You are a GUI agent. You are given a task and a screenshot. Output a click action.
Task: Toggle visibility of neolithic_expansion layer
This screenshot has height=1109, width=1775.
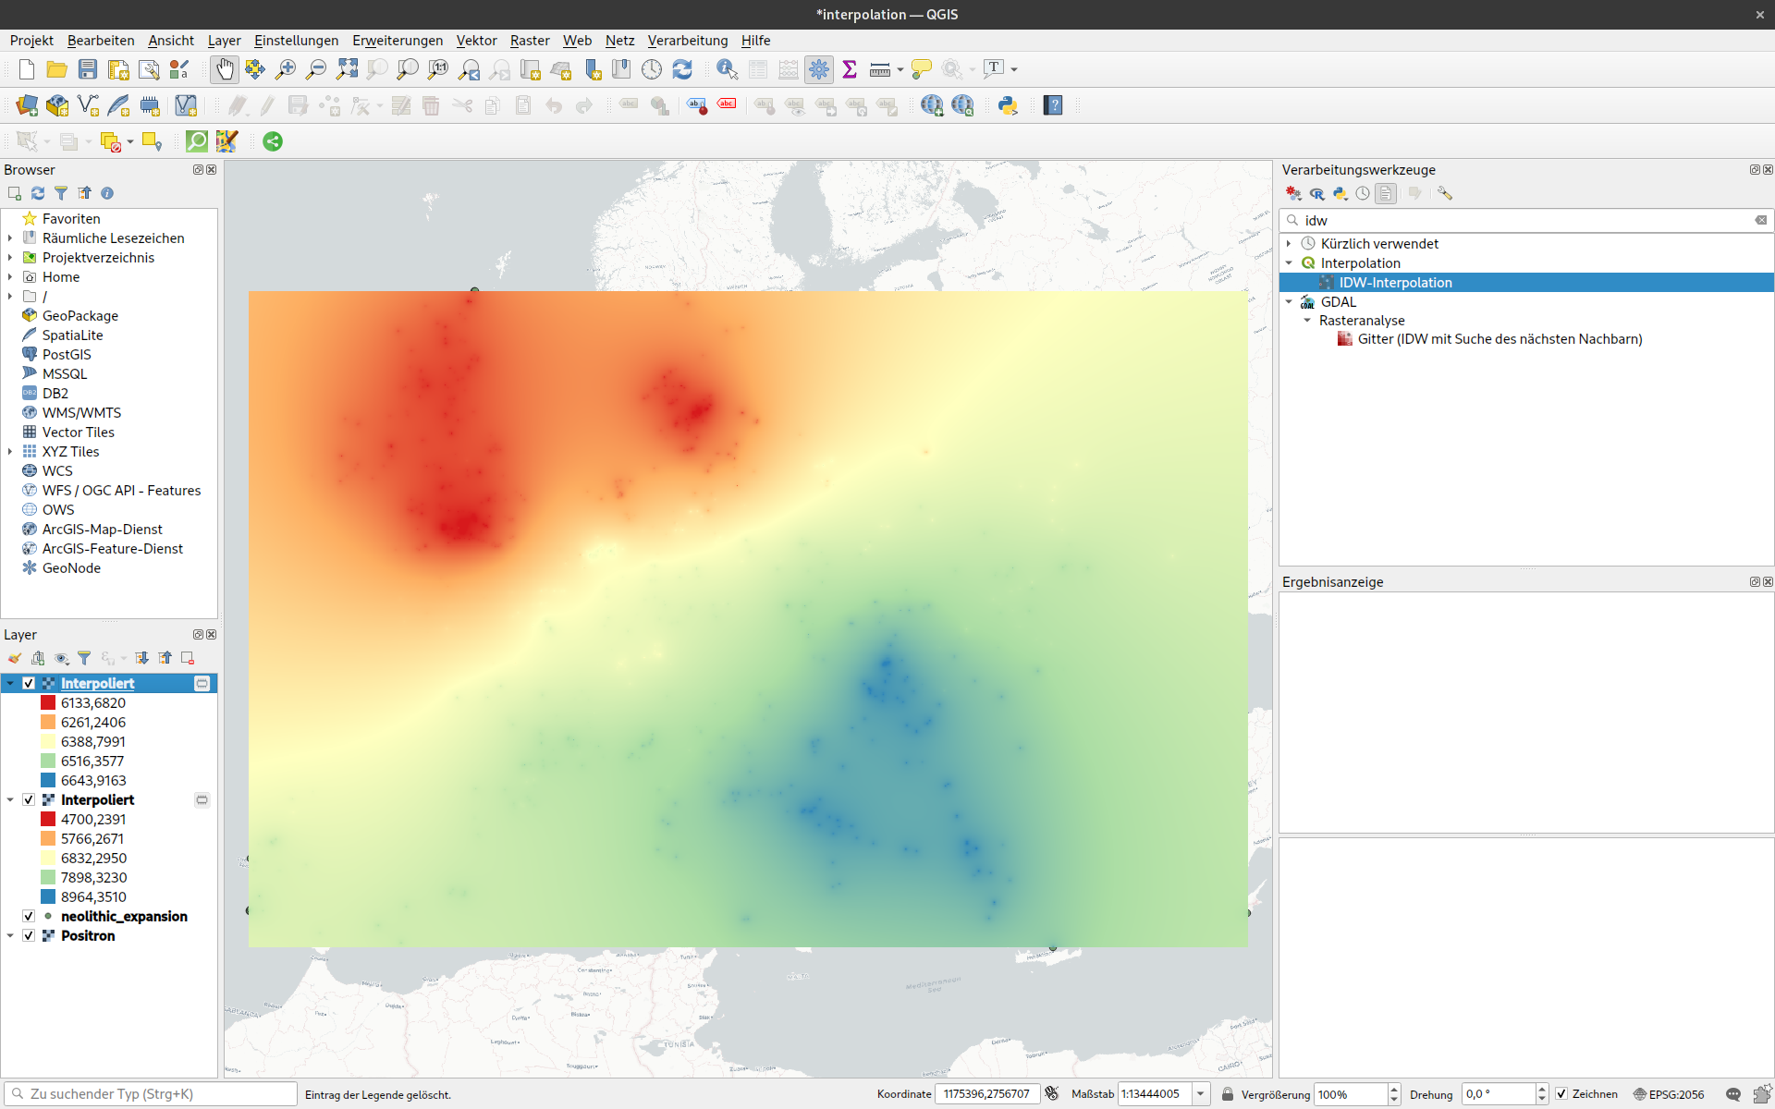[29, 916]
